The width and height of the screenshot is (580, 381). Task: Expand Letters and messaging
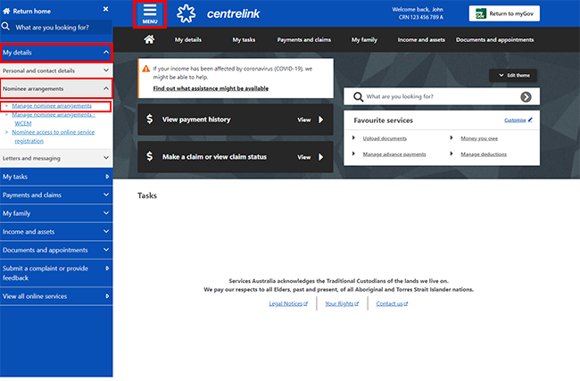[56, 158]
